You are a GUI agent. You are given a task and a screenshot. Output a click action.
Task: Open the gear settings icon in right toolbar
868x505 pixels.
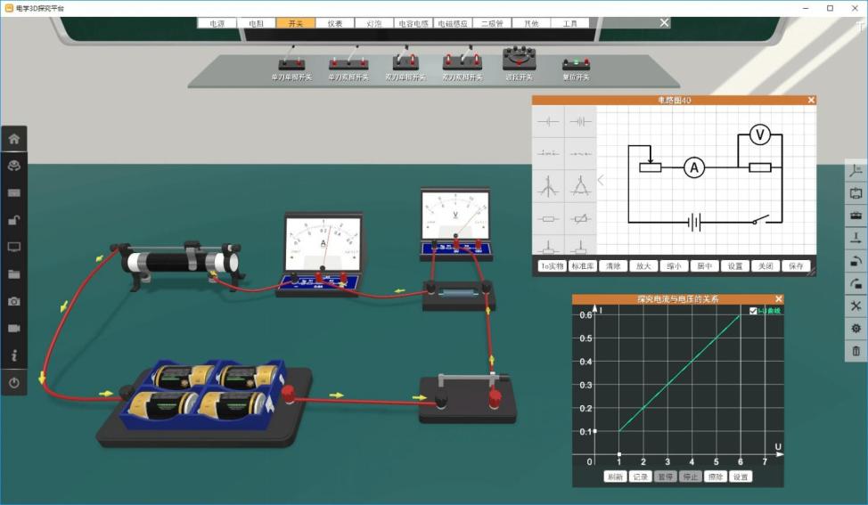(x=856, y=329)
